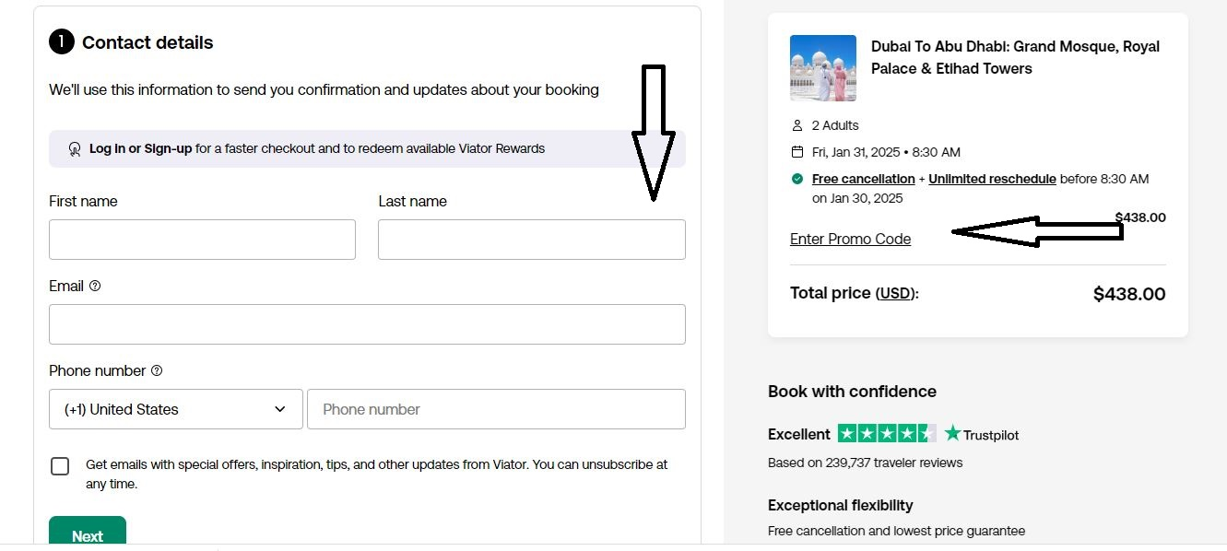Viewport: 1227px width, 551px height.
Task: Open the (+1) United States country code dropdown
Action: pyautogui.click(x=176, y=409)
